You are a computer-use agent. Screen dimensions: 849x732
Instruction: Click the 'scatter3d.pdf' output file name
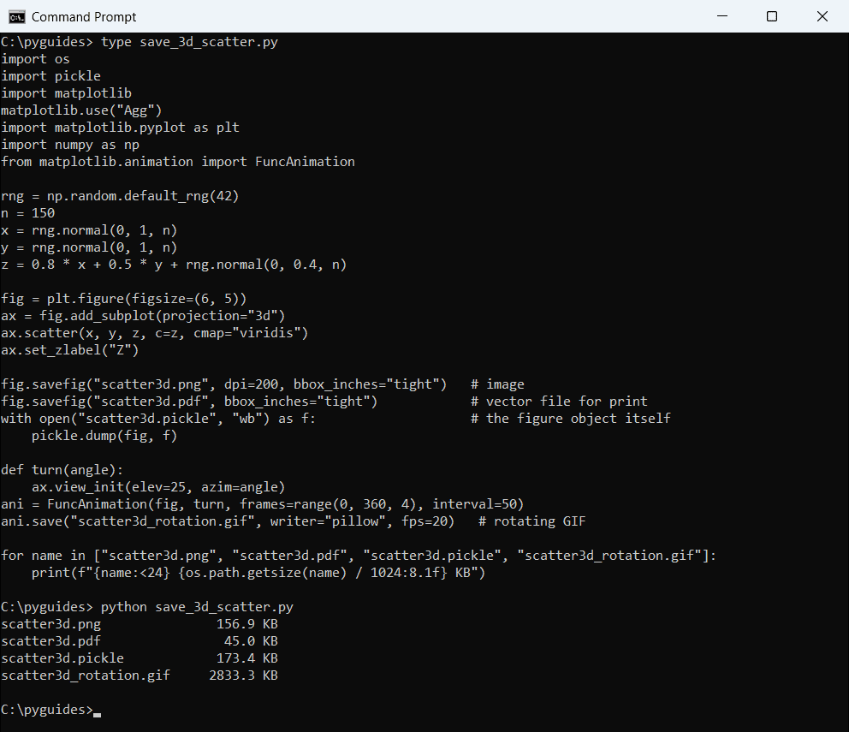[x=50, y=641]
